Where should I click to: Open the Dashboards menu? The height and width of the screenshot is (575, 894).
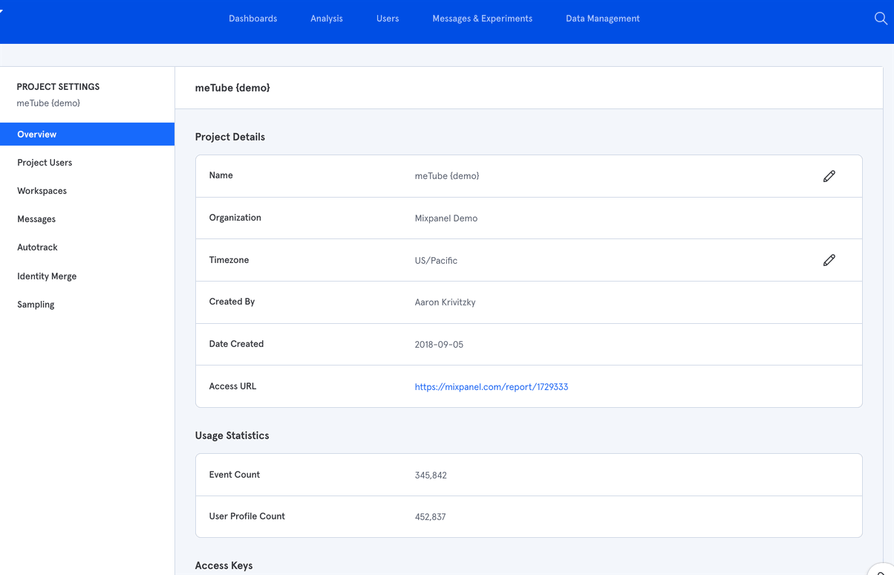[x=253, y=19]
